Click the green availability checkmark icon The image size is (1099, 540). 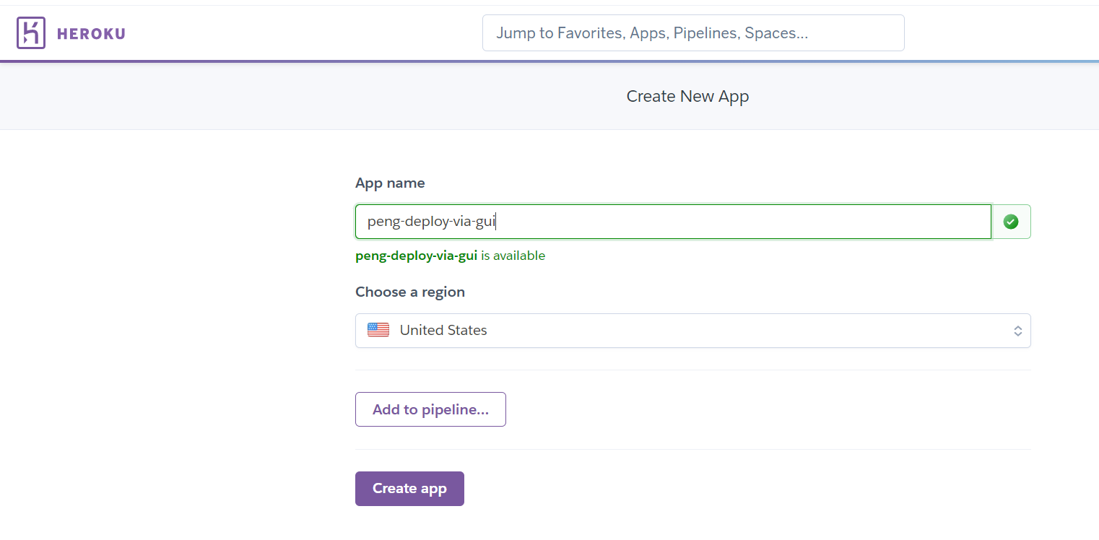pyautogui.click(x=1011, y=222)
